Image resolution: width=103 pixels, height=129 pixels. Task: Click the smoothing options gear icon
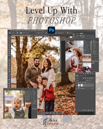pos(67,33)
